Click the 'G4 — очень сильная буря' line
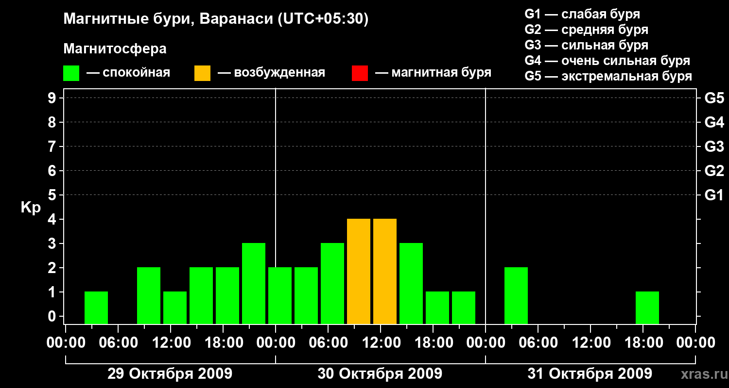This screenshot has height=388, width=729. click(x=607, y=61)
